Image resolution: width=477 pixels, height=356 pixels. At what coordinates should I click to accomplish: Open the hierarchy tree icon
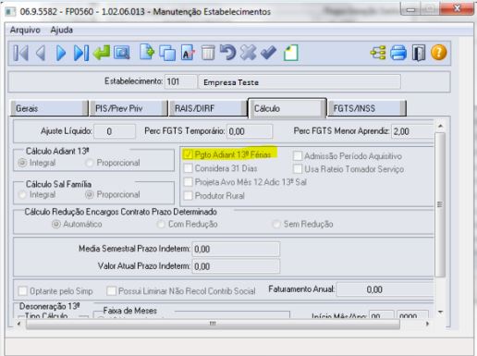pyautogui.click(x=378, y=53)
